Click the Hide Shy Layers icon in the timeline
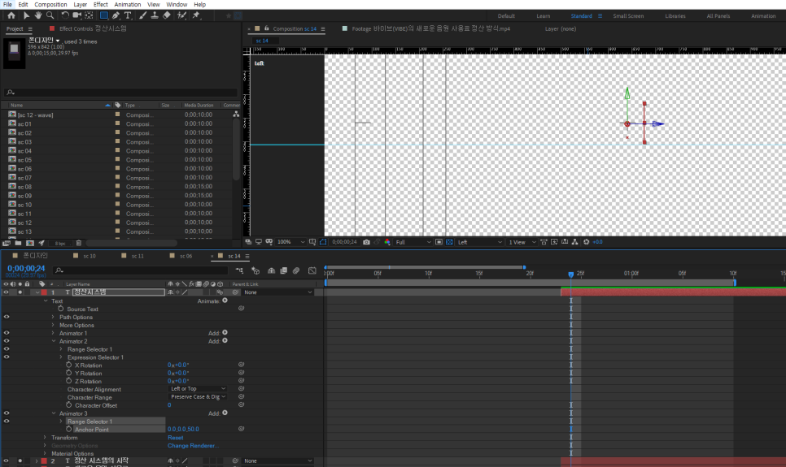Viewport: 786px width, 467px height. pos(271,270)
